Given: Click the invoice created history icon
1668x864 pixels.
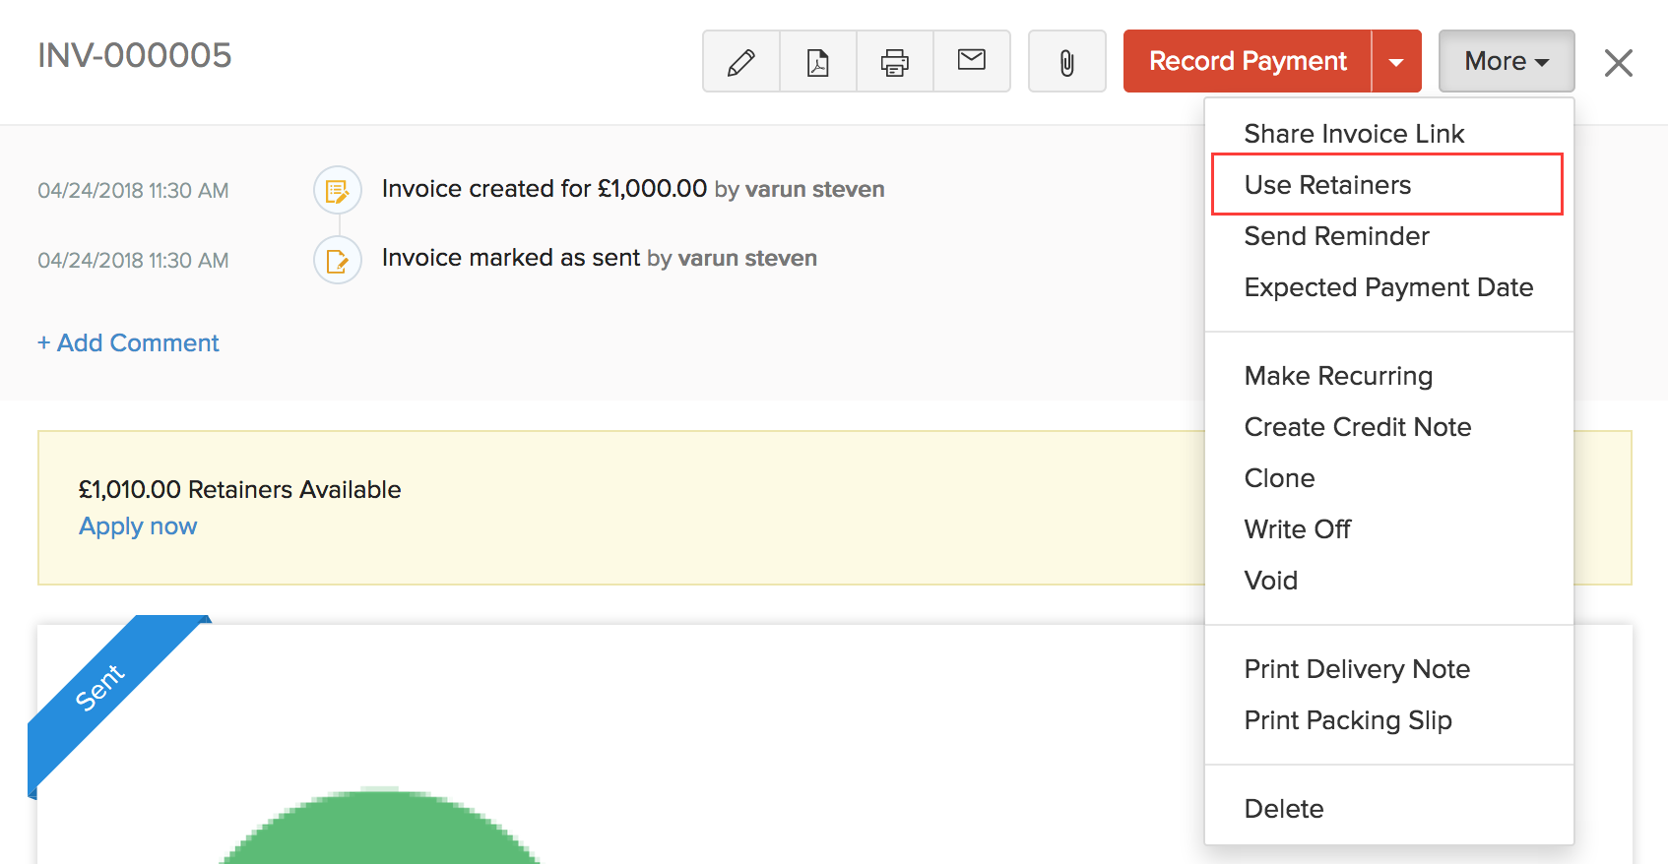Looking at the screenshot, I should pyautogui.click(x=338, y=190).
